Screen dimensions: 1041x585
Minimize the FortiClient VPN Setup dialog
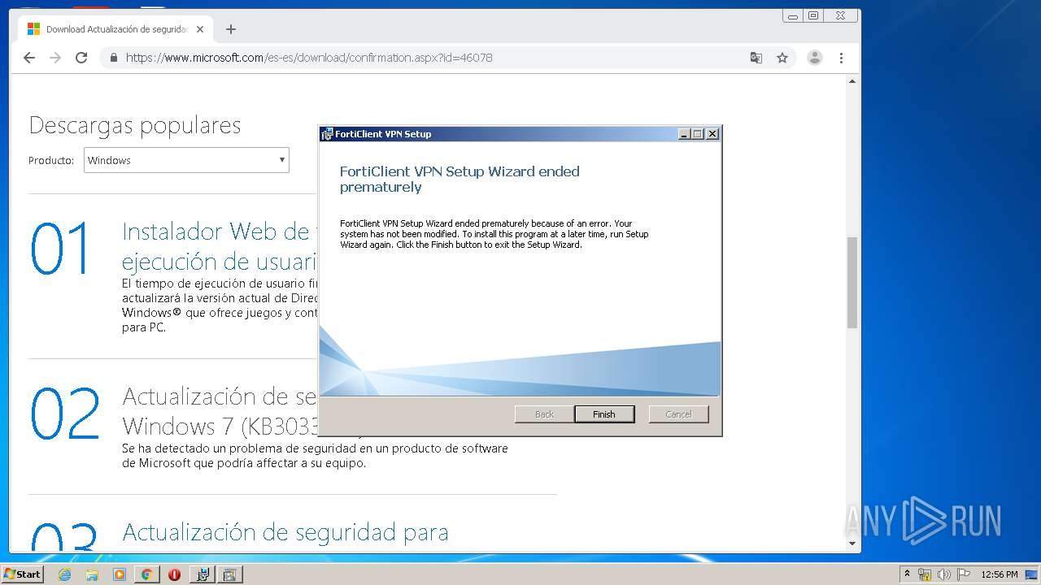pyautogui.click(x=684, y=134)
